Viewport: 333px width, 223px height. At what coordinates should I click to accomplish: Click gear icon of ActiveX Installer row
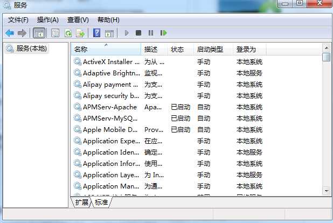pos(78,62)
